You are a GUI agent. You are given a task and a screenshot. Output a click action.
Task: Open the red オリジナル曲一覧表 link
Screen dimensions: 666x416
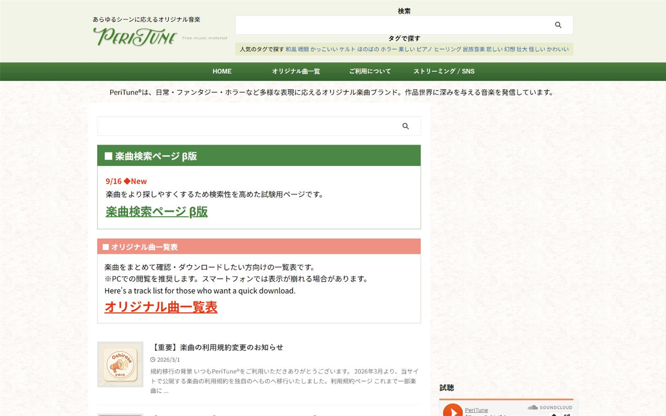coord(161,307)
